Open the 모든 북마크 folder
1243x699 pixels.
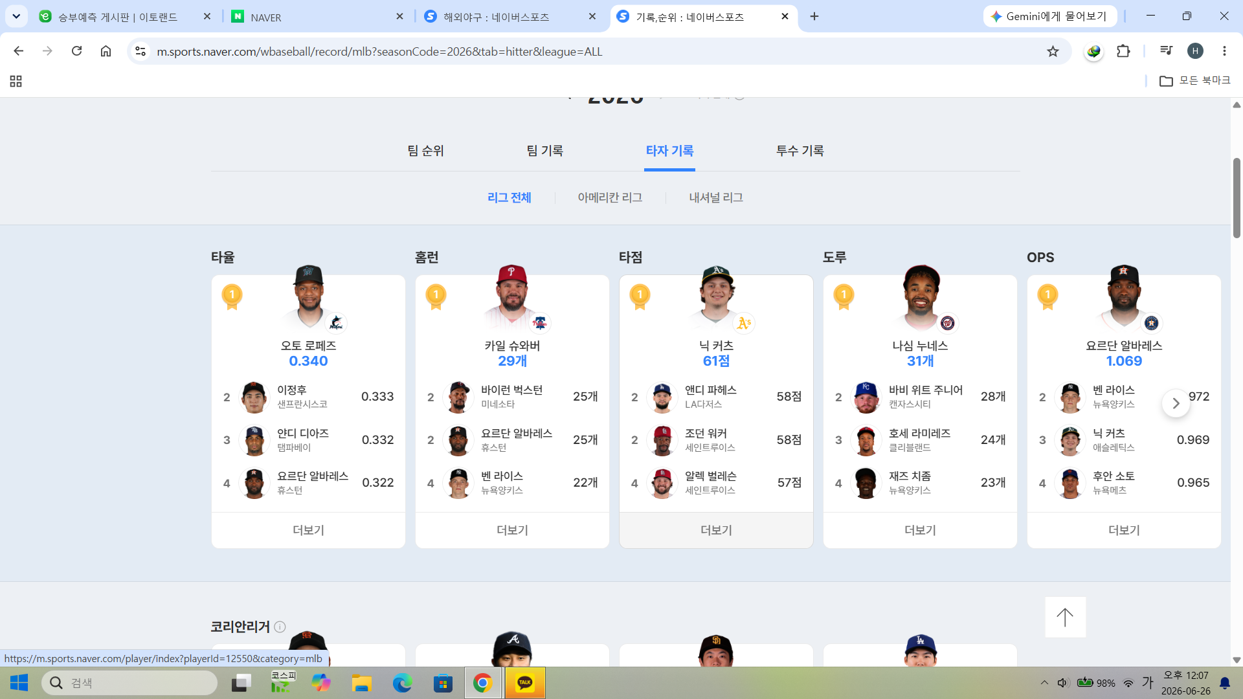1194,81
